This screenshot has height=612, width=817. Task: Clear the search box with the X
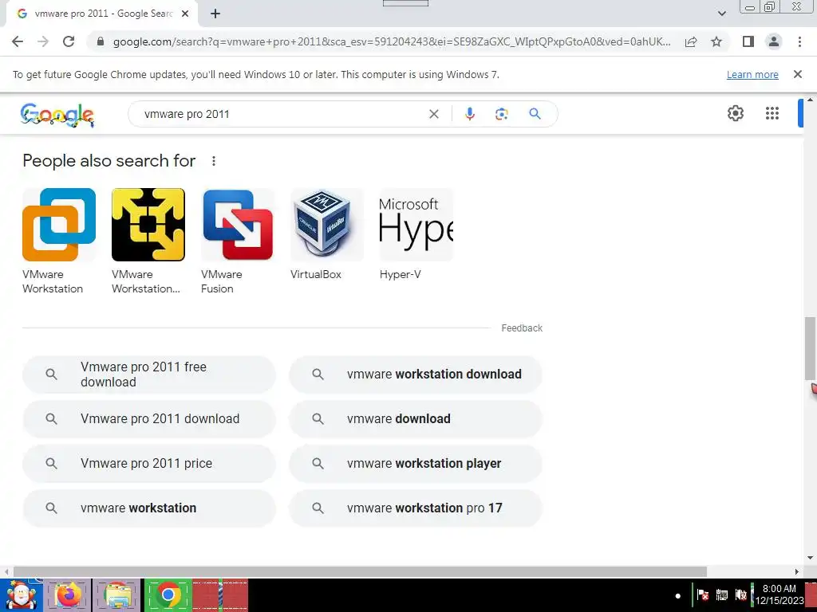pyautogui.click(x=433, y=114)
